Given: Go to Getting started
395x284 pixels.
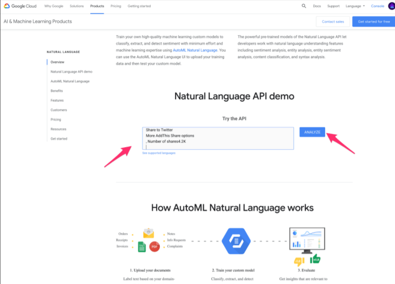Looking at the screenshot, I should [x=139, y=6].
